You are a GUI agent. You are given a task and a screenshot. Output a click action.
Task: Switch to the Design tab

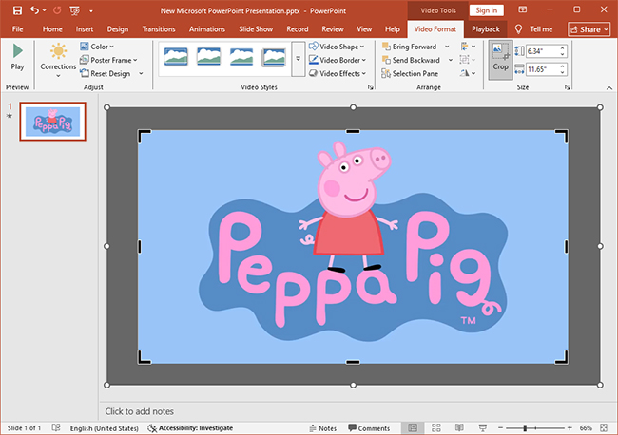click(x=118, y=29)
